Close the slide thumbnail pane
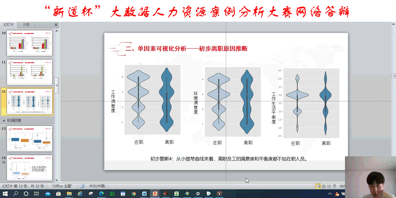 click(56, 25)
